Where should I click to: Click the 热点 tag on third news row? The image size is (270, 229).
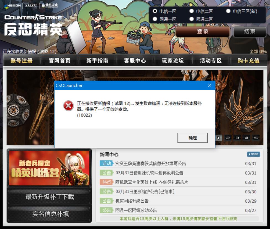tap(107, 182)
